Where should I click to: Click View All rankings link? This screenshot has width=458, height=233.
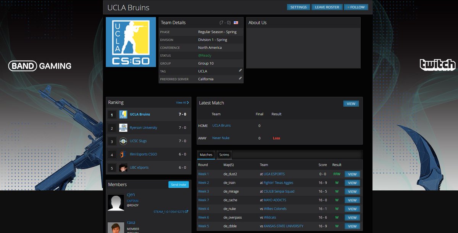click(182, 102)
